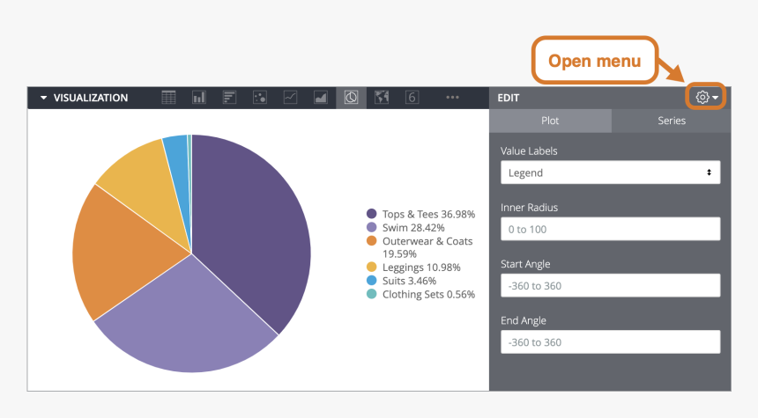Click the Inner Radius input field
758x418 pixels.
click(610, 229)
